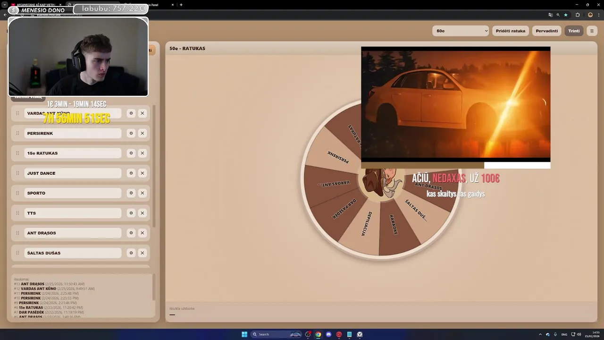
Task: Grab the drag handle of JUST DANCE row
Action: (17, 173)
